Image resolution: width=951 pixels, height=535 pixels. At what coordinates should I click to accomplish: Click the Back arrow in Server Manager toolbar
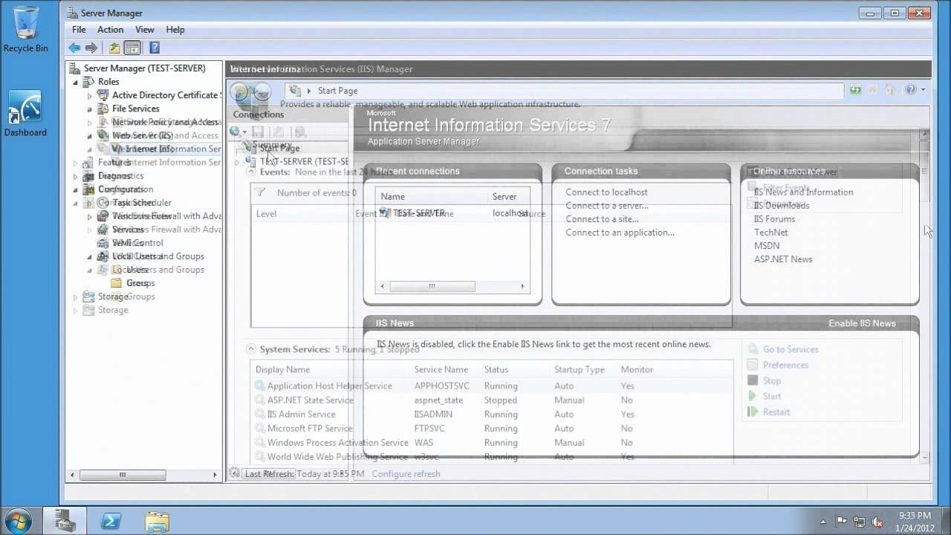coord(74,48)
